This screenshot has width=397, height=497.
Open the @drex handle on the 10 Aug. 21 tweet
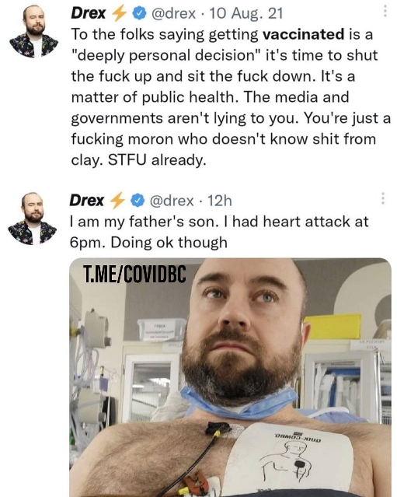click(173, 13)
